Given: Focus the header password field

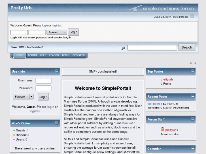Looking at the screenshot, I should (x=37, y=32).
